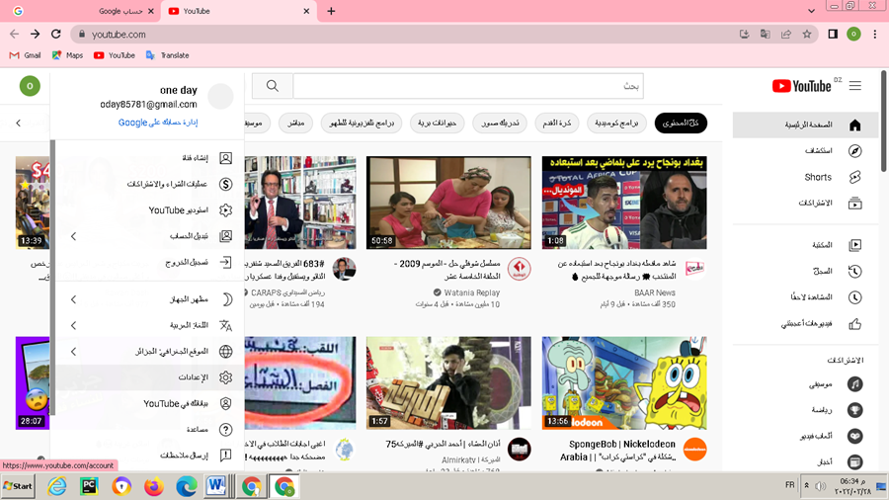Open Microsoft Word taskbar icon
This screenshot has width=889, height=500.
(x=216, y=486)
